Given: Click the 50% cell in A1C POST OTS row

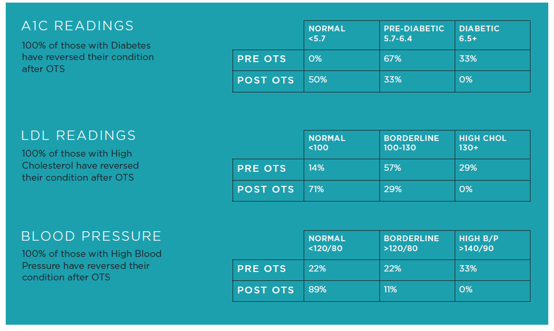Looking at the screenshot, I should coord(318,79).
